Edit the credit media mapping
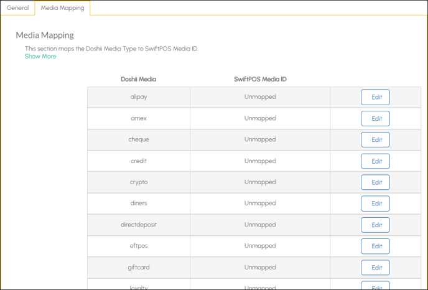This screenshot has height=290, width=428. pos(375,161)
